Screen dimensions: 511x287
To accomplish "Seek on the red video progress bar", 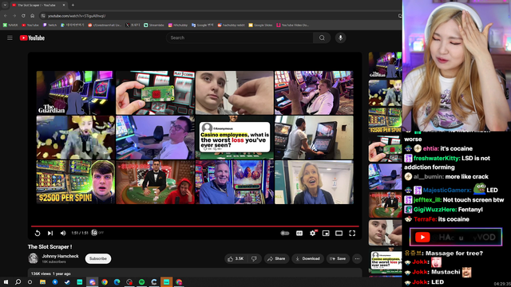I will click(195, 226).
